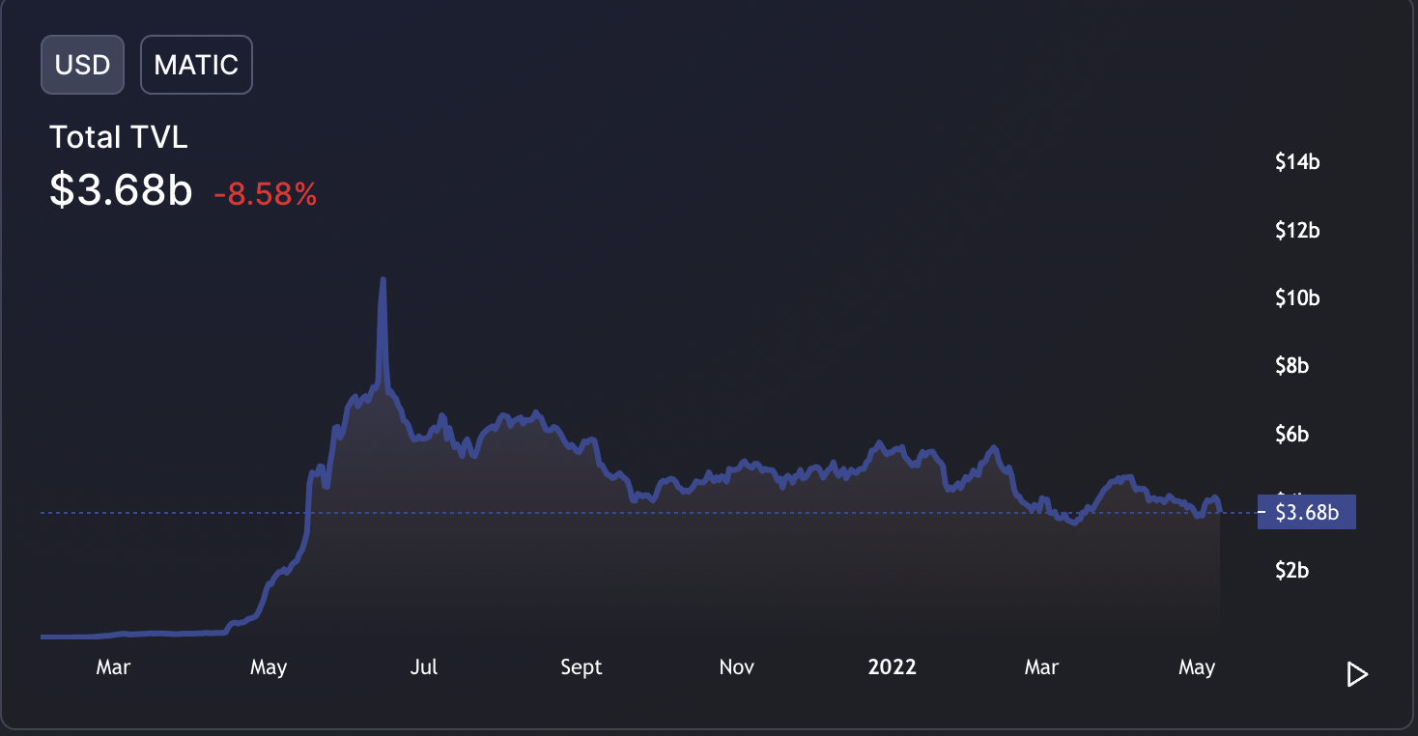Screen dimensions: 1418x736
Task: Click the red -8.58% change figure
Action: pos(265,195)
